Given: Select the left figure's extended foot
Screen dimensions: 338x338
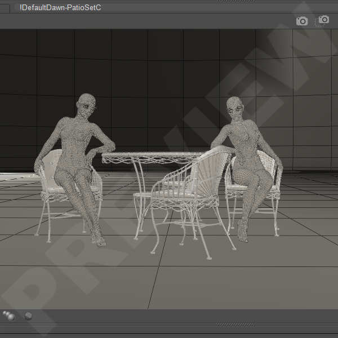Looking at the screenshot, I should click(100, 241).
